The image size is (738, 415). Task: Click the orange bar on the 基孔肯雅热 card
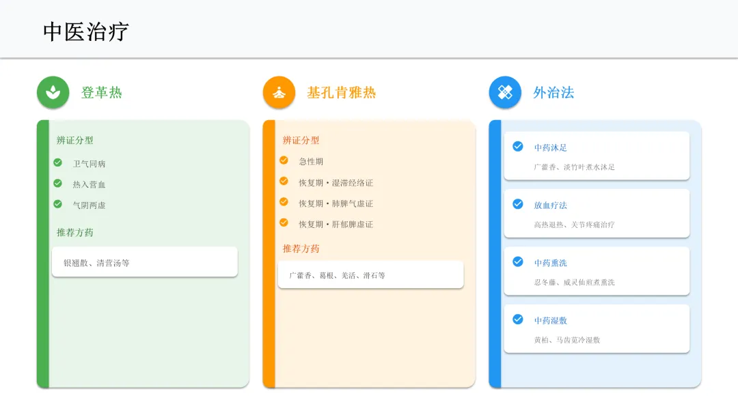(269, 254)
